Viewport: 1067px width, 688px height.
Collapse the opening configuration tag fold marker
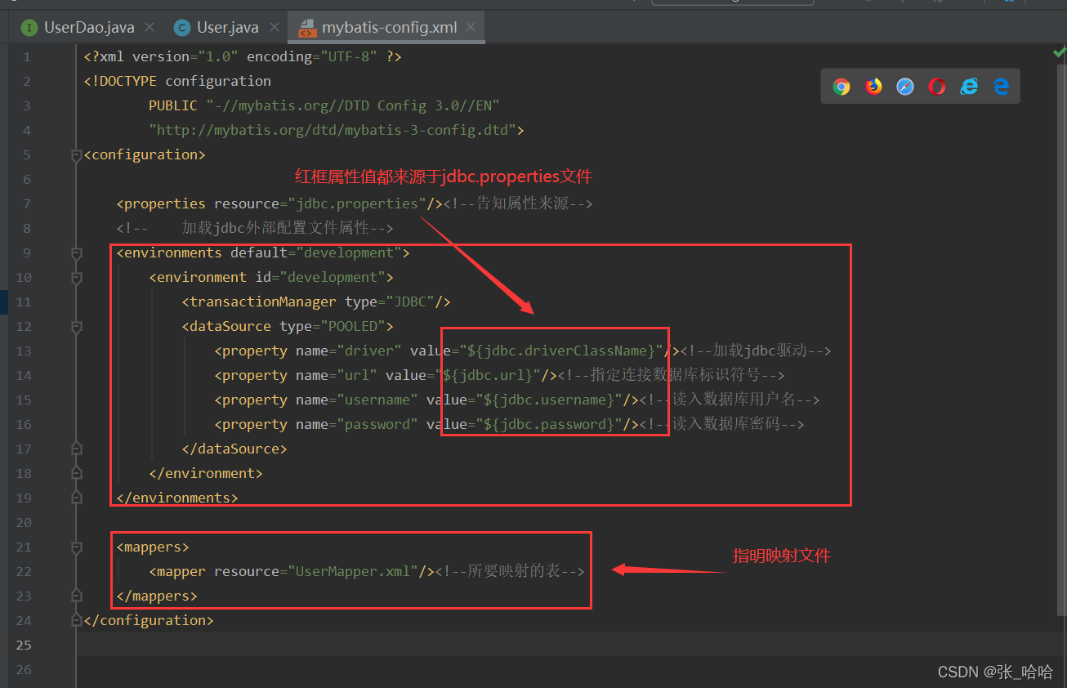pyautogui.click(x=77, y=154)
